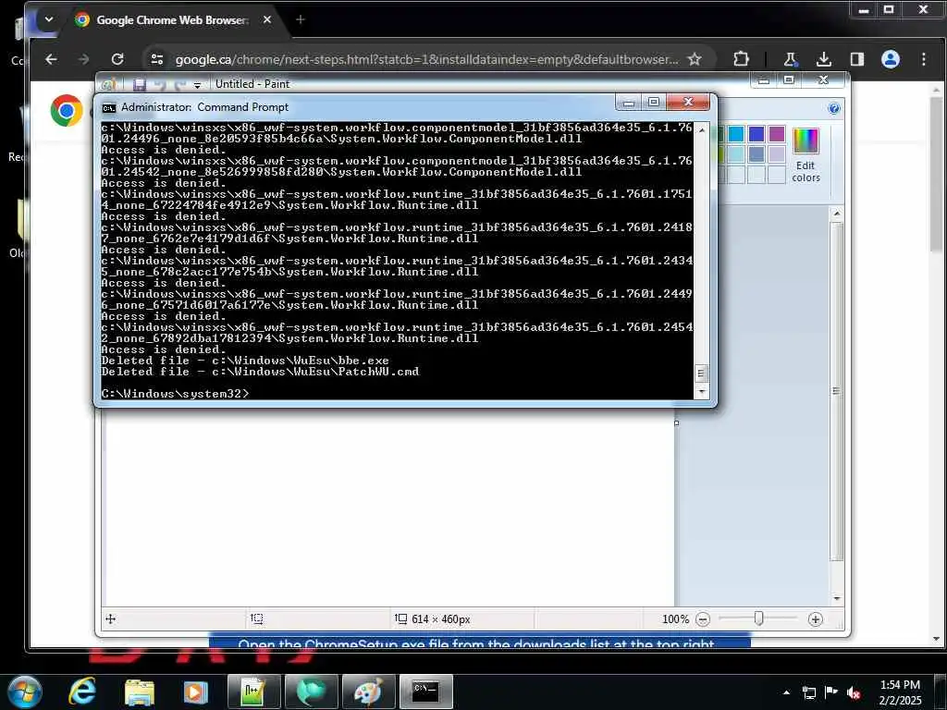947x710 pixels.
Task: Click the Chrome page scrollbar down arrow
Action: 936,639
